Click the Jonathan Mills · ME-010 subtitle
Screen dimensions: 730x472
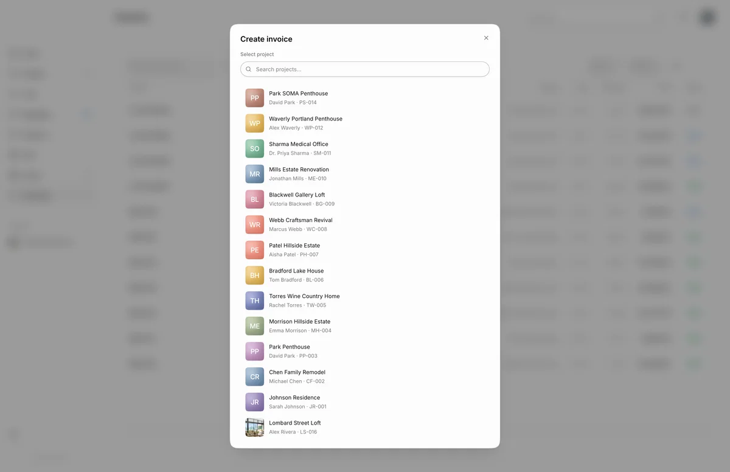pos(298,179)
